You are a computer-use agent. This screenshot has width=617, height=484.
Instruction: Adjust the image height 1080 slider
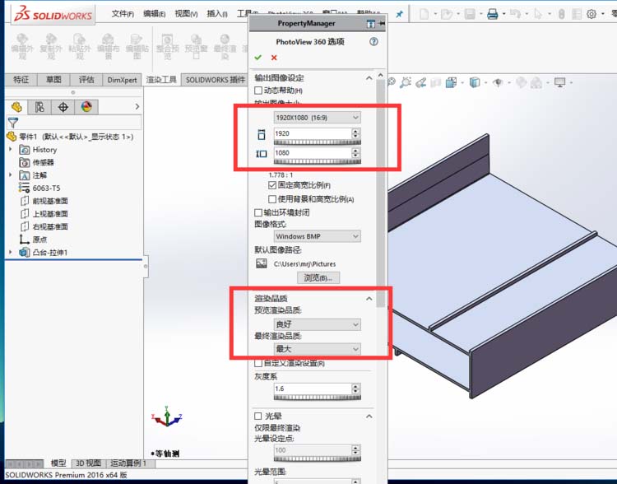click(318, 161)
